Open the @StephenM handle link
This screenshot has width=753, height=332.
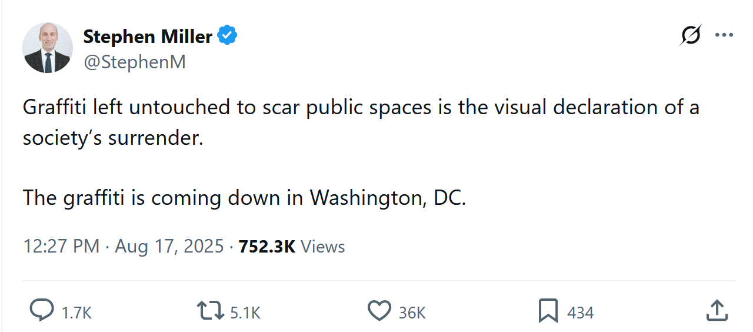click(x=134, y=62)
